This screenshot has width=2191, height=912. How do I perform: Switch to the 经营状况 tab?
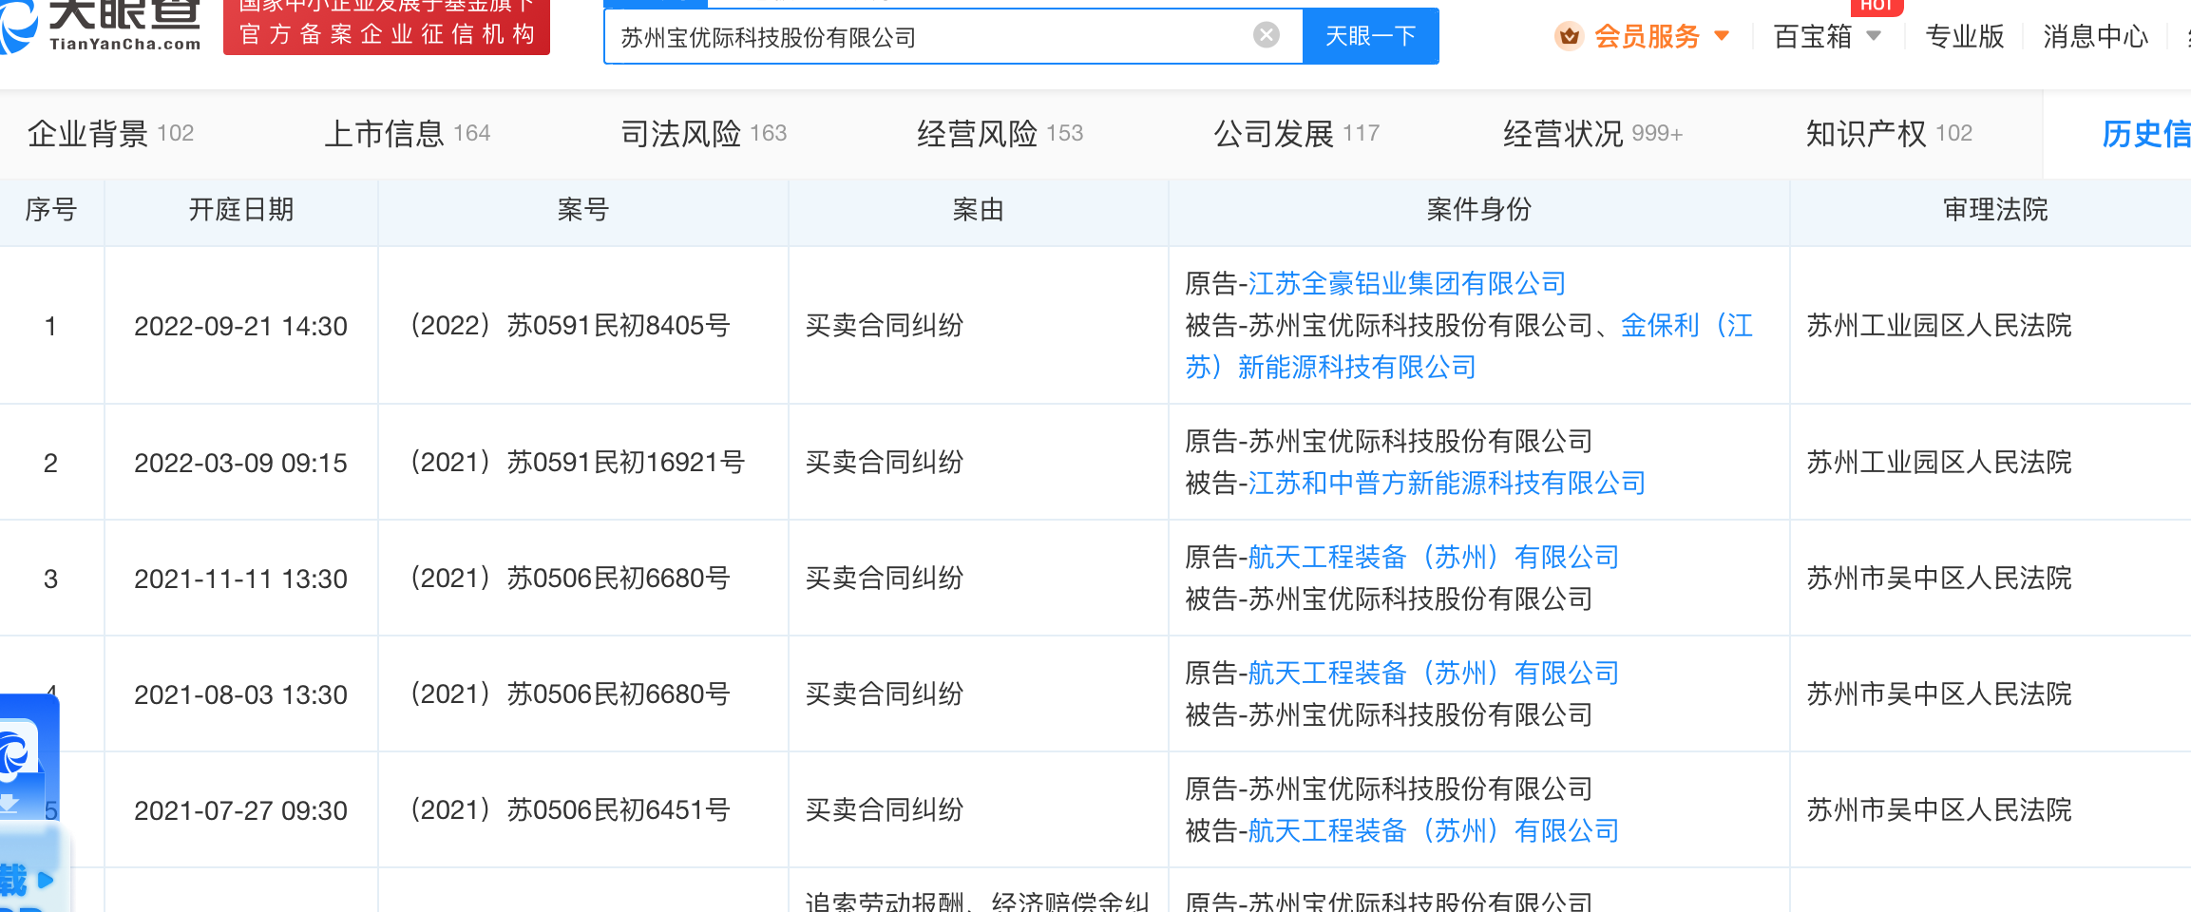point(1592,134)
